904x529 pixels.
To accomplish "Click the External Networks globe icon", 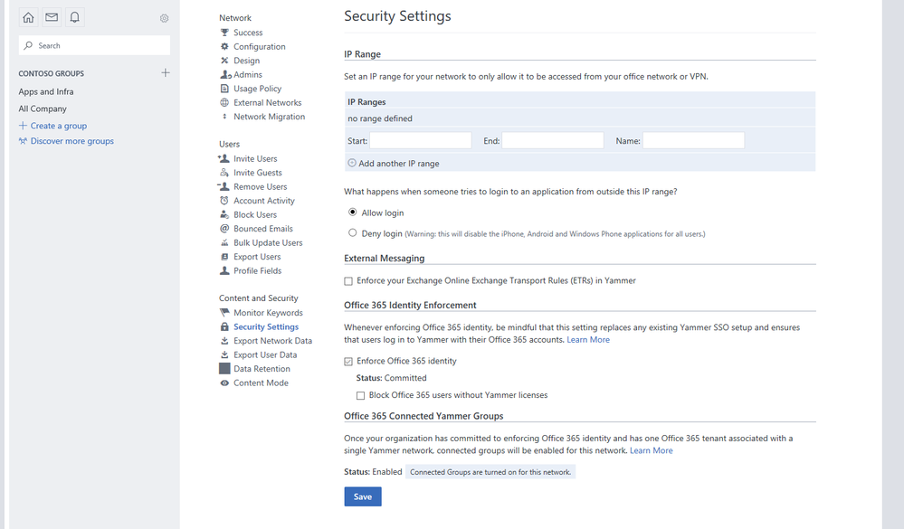I will [x=224, y=103].
